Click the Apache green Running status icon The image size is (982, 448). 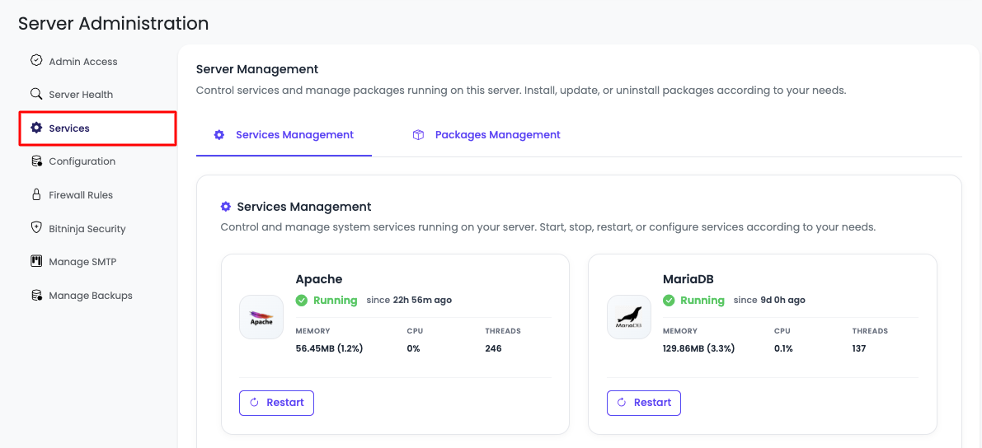tap(302, 301)
